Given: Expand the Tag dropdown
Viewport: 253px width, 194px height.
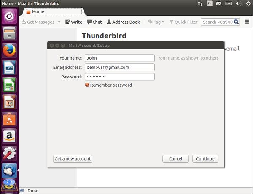Looking at the screenshot, I should [156, 22].
